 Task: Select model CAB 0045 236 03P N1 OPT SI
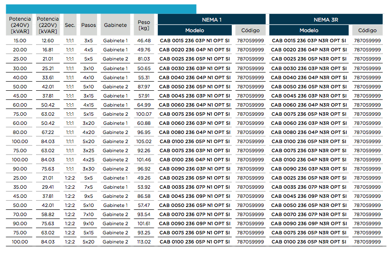click(195, 96)
